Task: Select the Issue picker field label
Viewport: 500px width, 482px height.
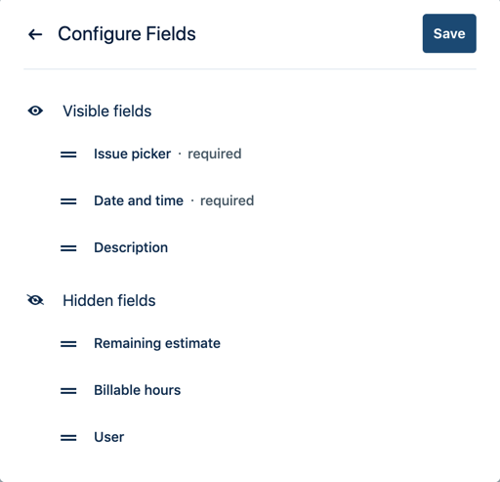Action: pyautogui.click(x=132, y=154)
